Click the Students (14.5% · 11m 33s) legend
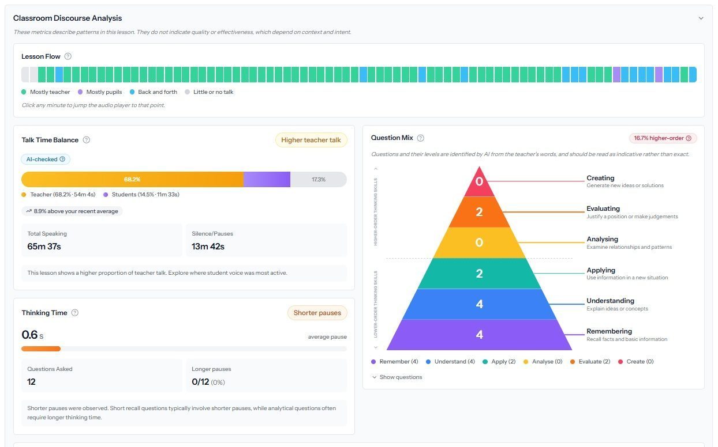The height and width of the screenshot is (447, 718). 141,195
